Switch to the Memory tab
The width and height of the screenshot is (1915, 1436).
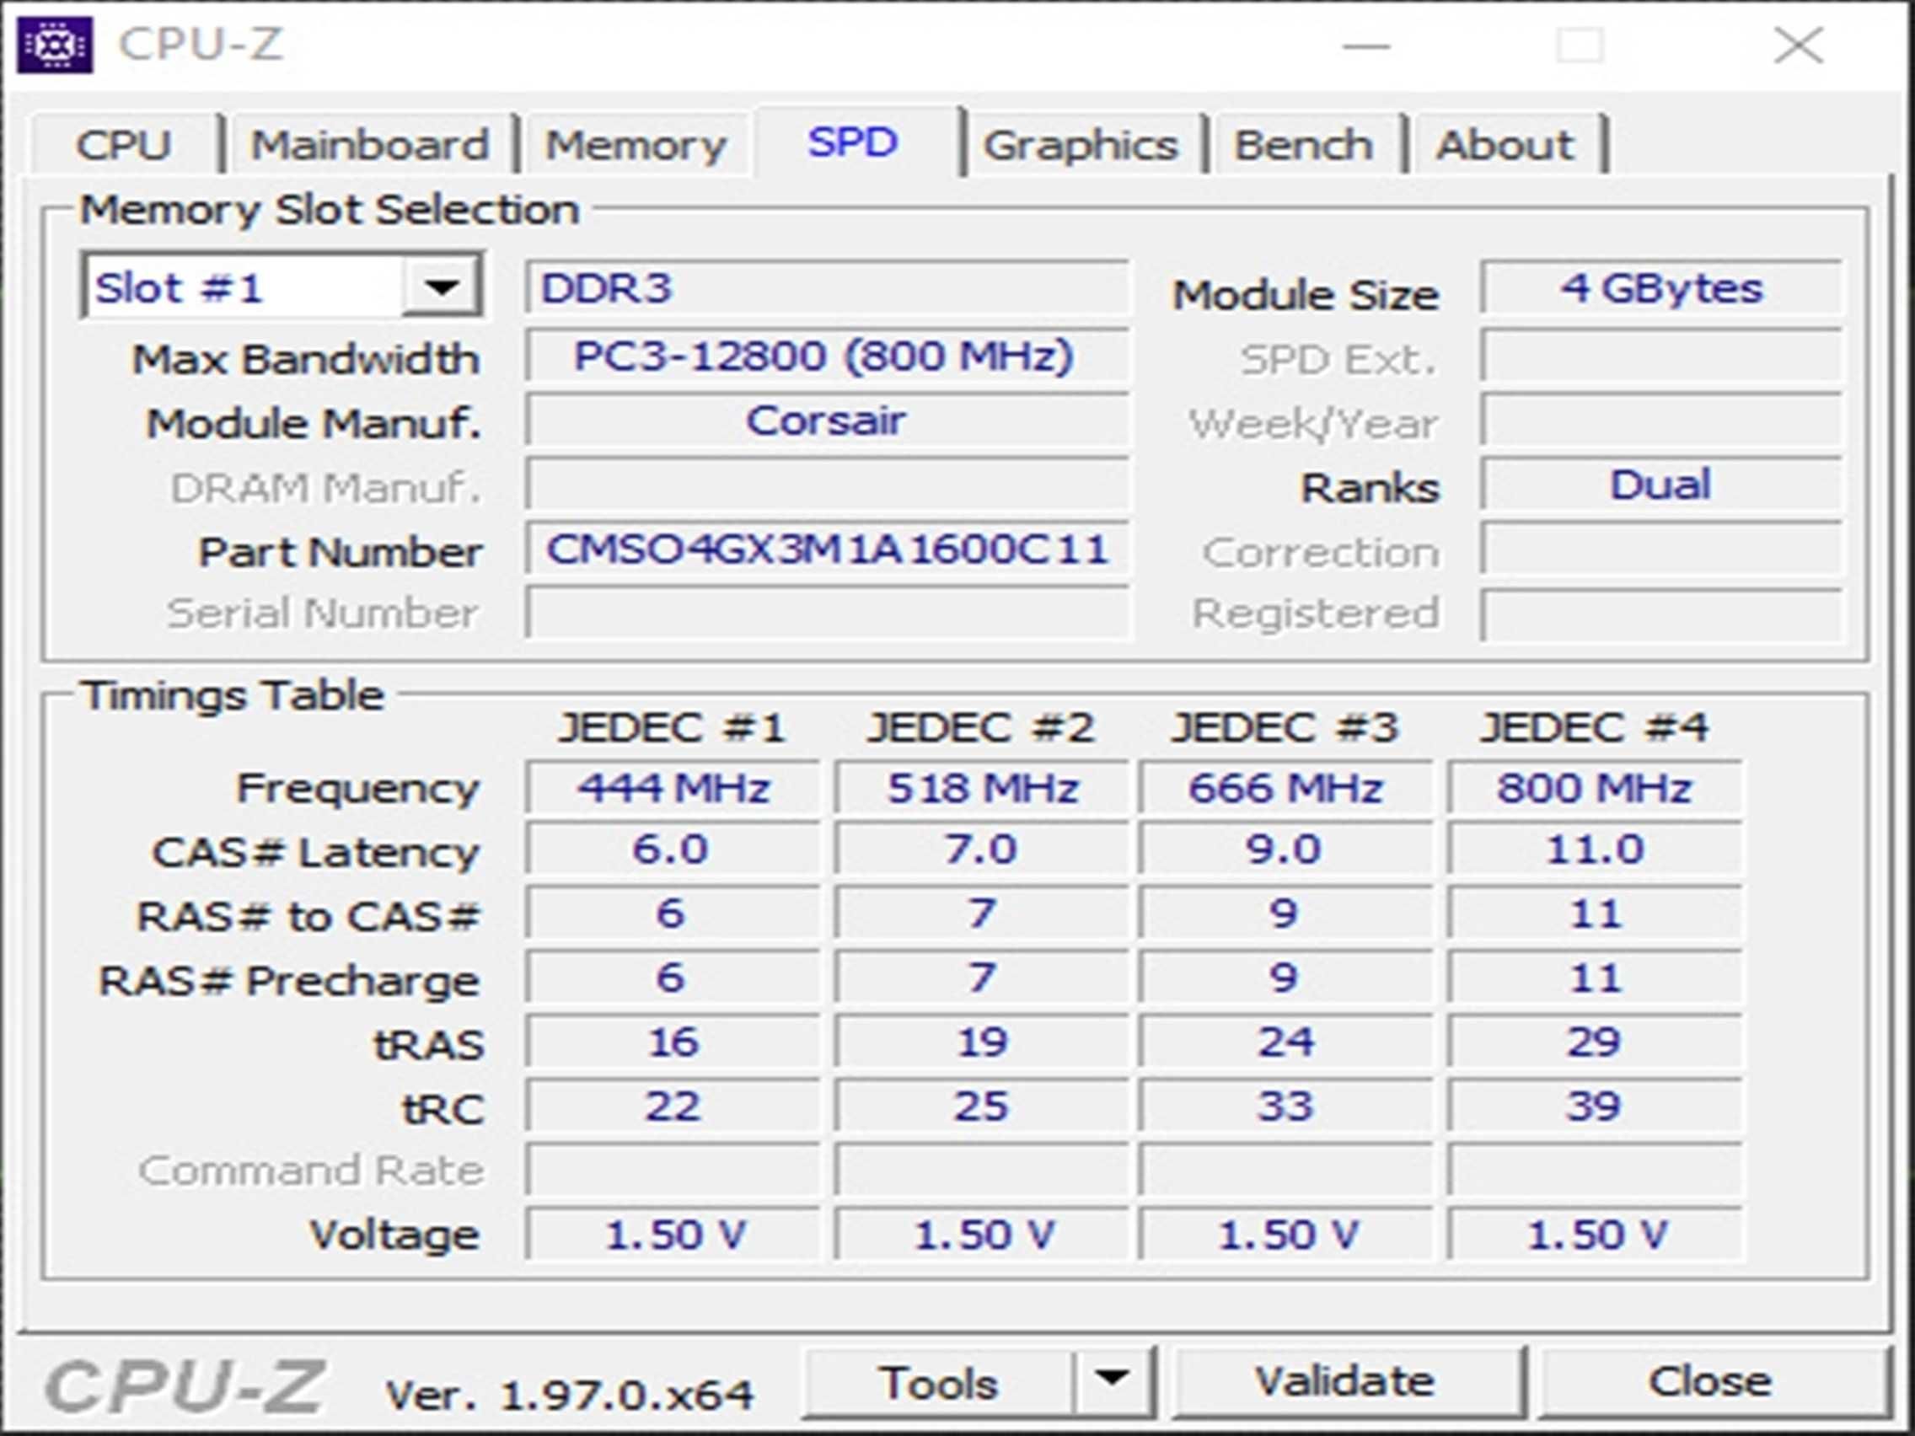click(636, 144)
